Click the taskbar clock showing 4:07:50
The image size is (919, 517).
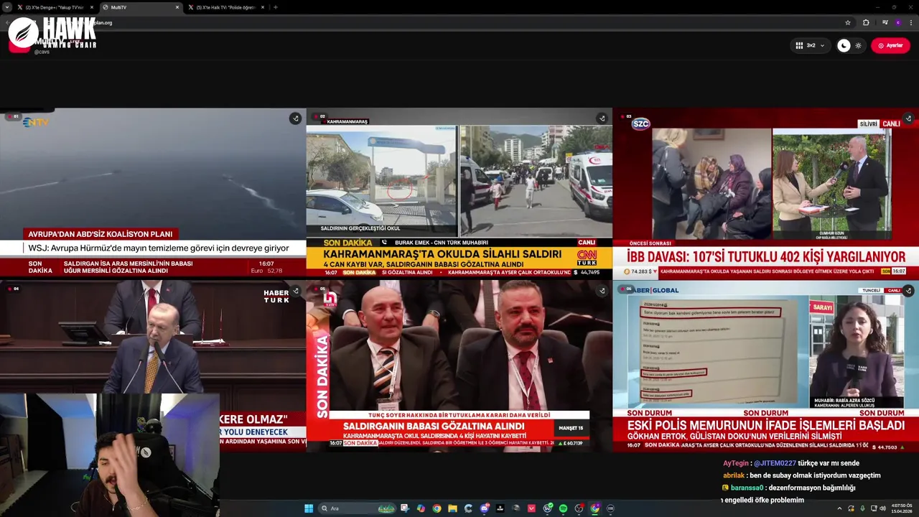902,508
